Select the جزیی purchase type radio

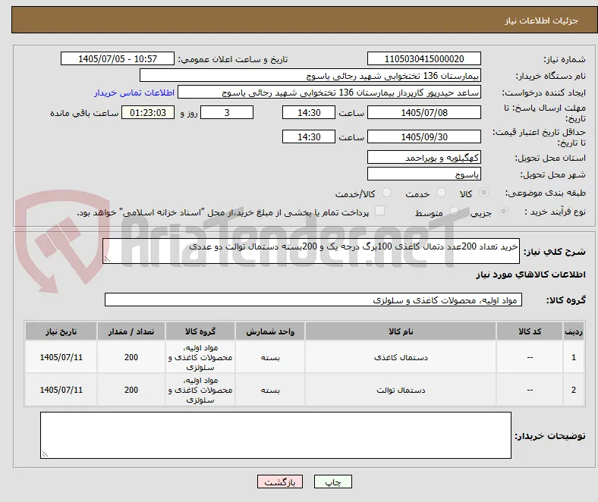[x=503, y=211]
